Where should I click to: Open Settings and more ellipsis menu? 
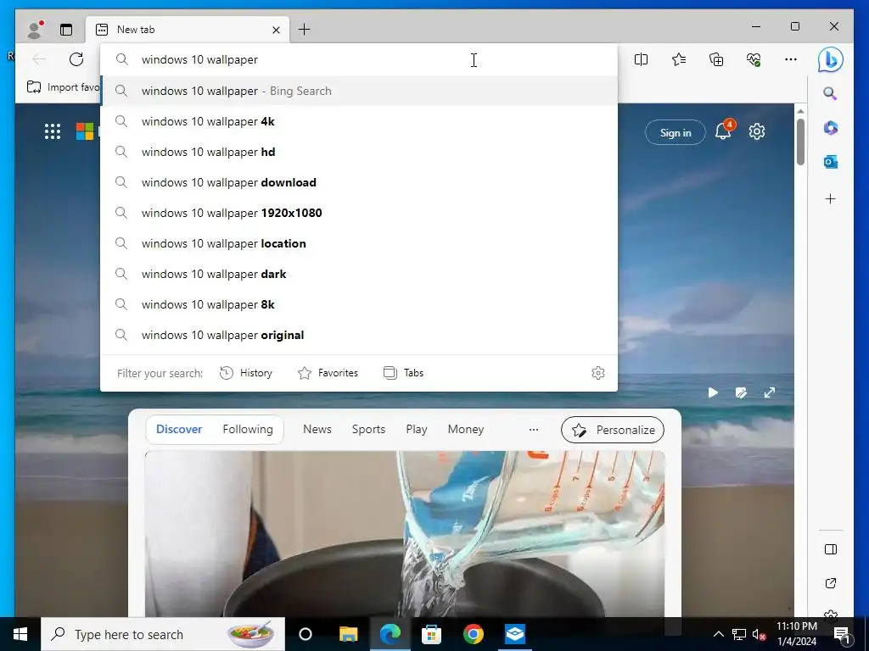pos(791,59)
